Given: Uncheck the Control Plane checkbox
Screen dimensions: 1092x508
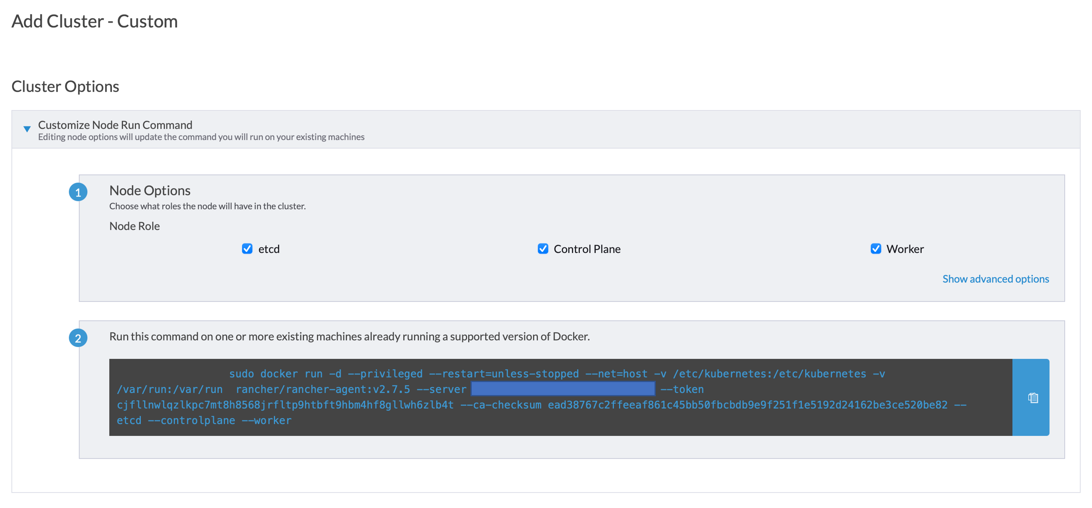Looking at the screenshot, I should tap(543, 249).
